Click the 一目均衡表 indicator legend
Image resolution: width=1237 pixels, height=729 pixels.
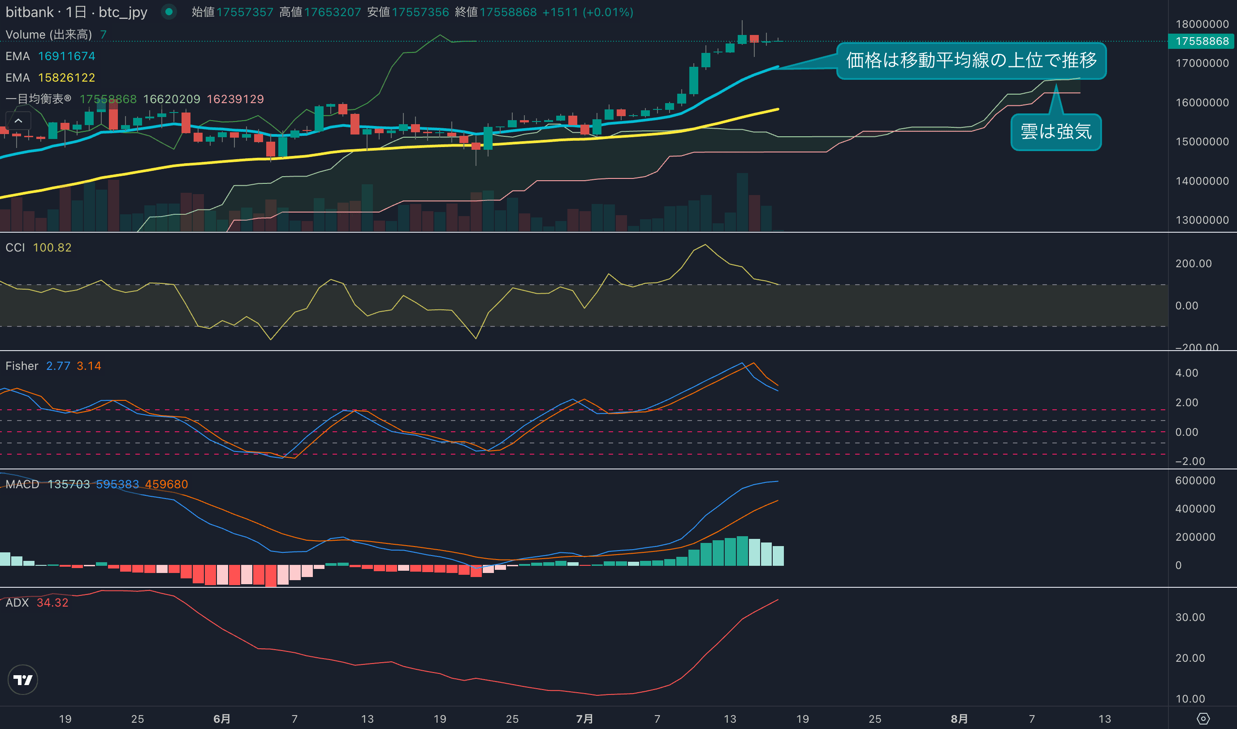pyautogui.click(x=38, y=99)
